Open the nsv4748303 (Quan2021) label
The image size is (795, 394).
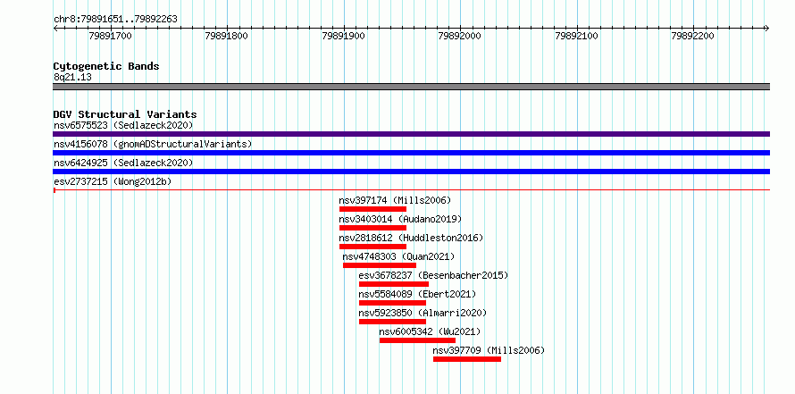point(398,256)
